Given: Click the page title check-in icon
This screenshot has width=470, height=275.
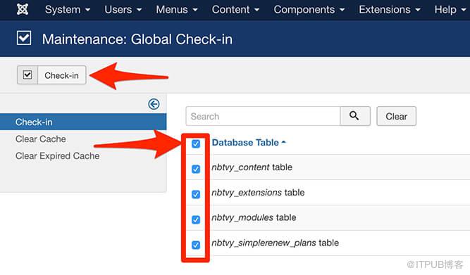Looking at the screenshot, I should tap(24, 38).
